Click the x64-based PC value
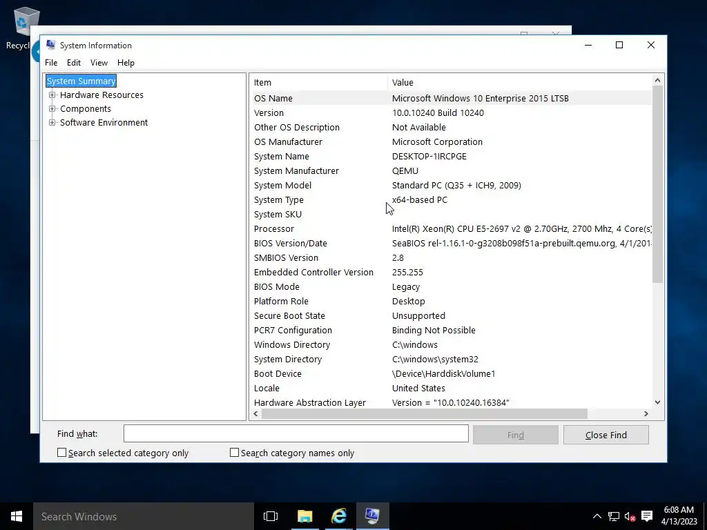Viewport: 707px width, 530px height. (x=419, y=199)
